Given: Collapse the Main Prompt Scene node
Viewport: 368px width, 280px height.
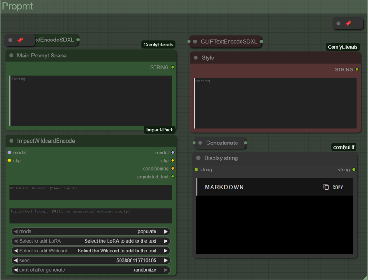Looking at the screenshot, I should (11, 56).
